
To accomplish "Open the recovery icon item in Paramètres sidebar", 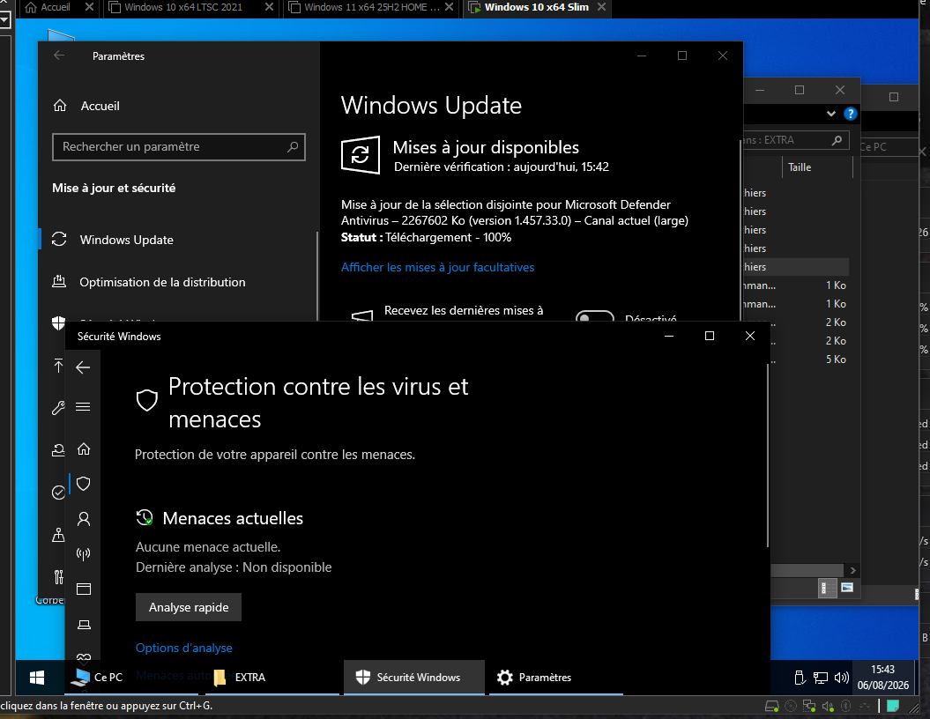I will click(x=58, y=450).
